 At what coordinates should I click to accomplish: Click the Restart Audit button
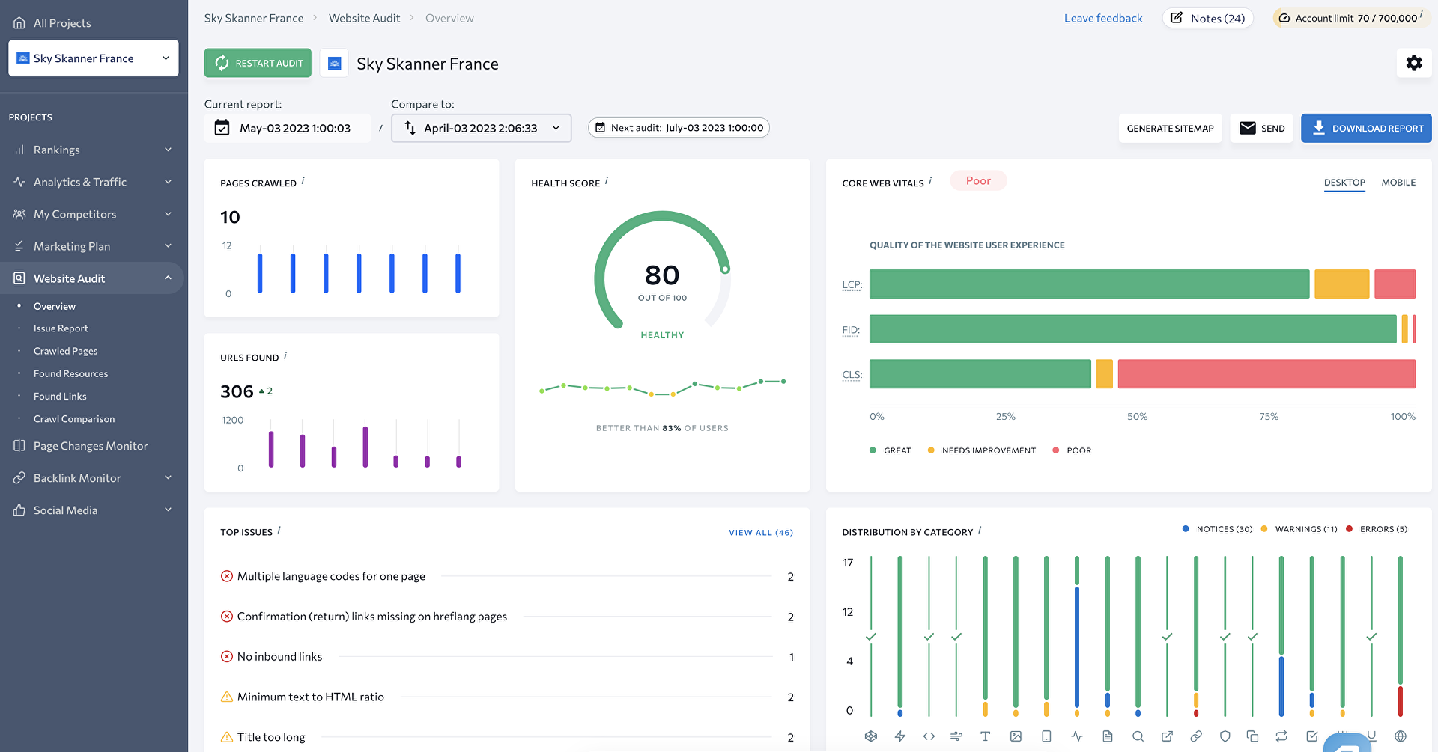click(x=258, y=63)
